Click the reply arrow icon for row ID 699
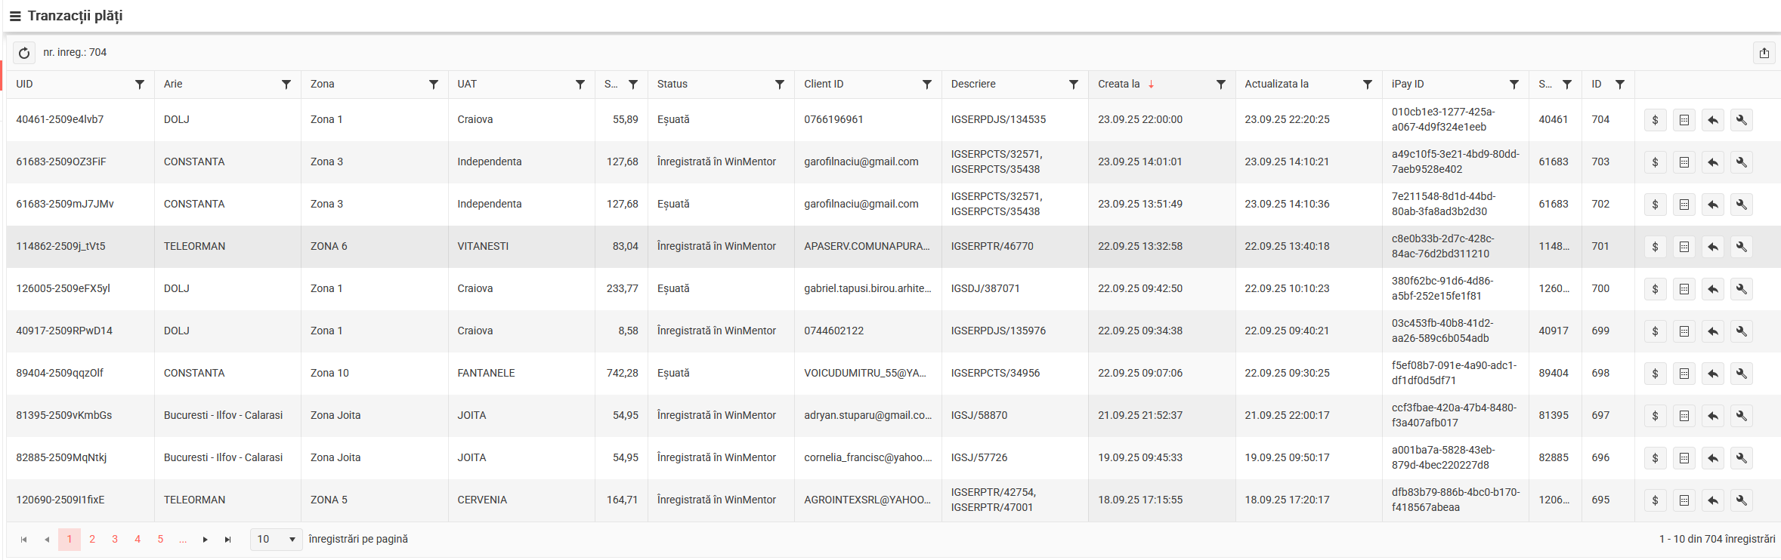The image size is (1781, 560). tap(1712, 331)
